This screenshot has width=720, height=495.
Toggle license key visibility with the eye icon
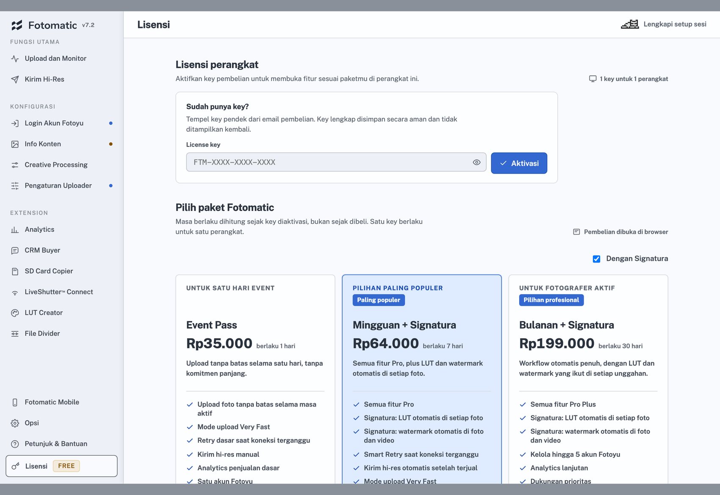(x=476, y=162)
